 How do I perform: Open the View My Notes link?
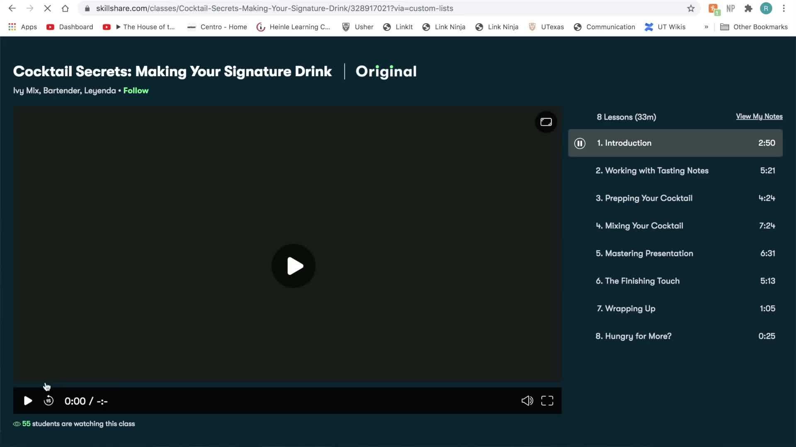(759, 117)
